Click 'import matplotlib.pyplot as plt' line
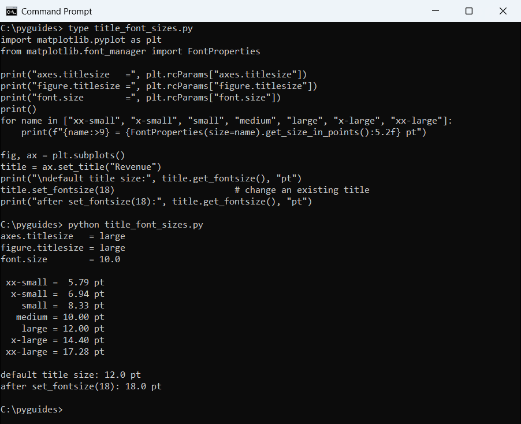 point(81,40)
